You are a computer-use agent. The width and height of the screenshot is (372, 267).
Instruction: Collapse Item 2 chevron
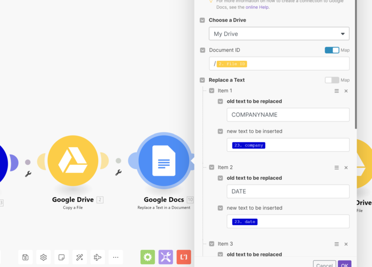(212, 168)
